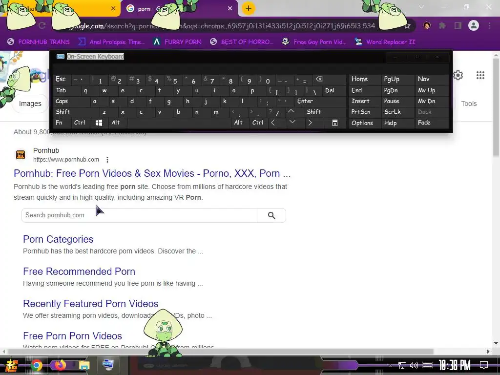Click the magnifier search button in the sitelinks search box
Viewport: 500px width, 375px height.
(271, 215)
